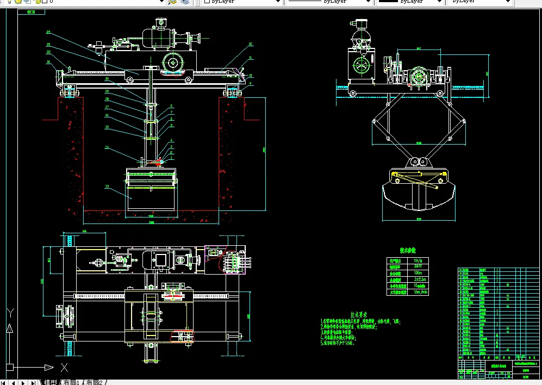
Task: Select the 3x2.5m value in parameter table
Action: (419, 279)
